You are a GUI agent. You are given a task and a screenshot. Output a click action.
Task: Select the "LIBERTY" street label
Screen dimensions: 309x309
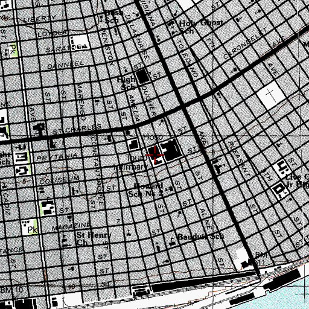click(39, 19)
